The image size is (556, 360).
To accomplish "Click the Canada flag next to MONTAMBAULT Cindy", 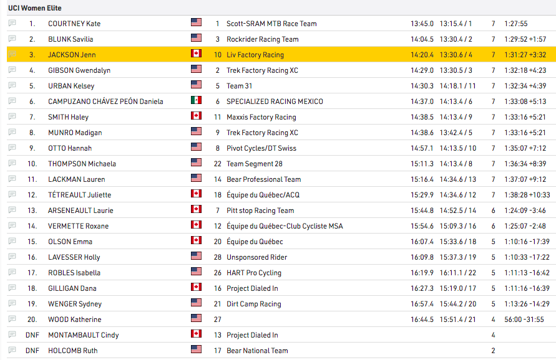I will point(196,334).
